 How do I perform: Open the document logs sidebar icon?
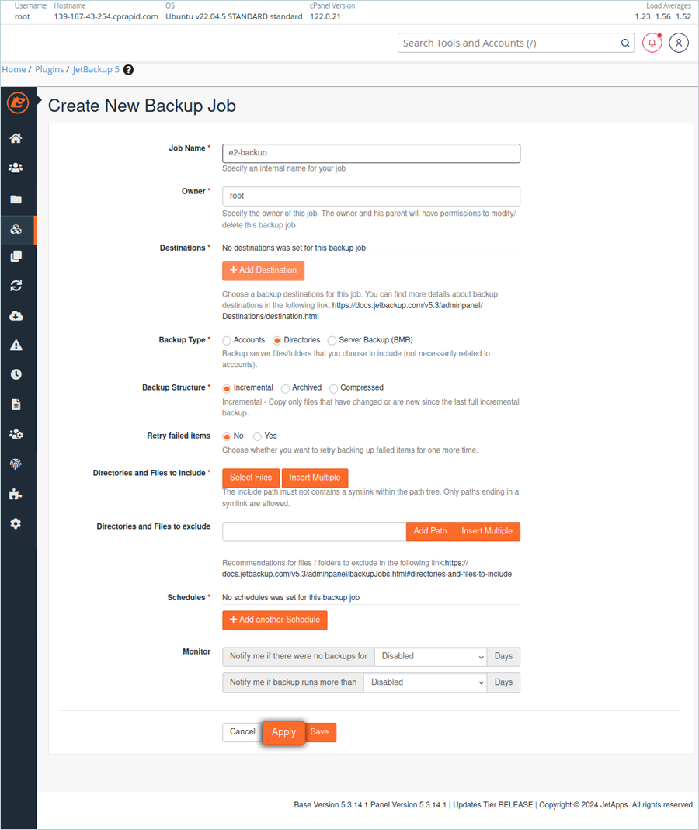point(16,405)
